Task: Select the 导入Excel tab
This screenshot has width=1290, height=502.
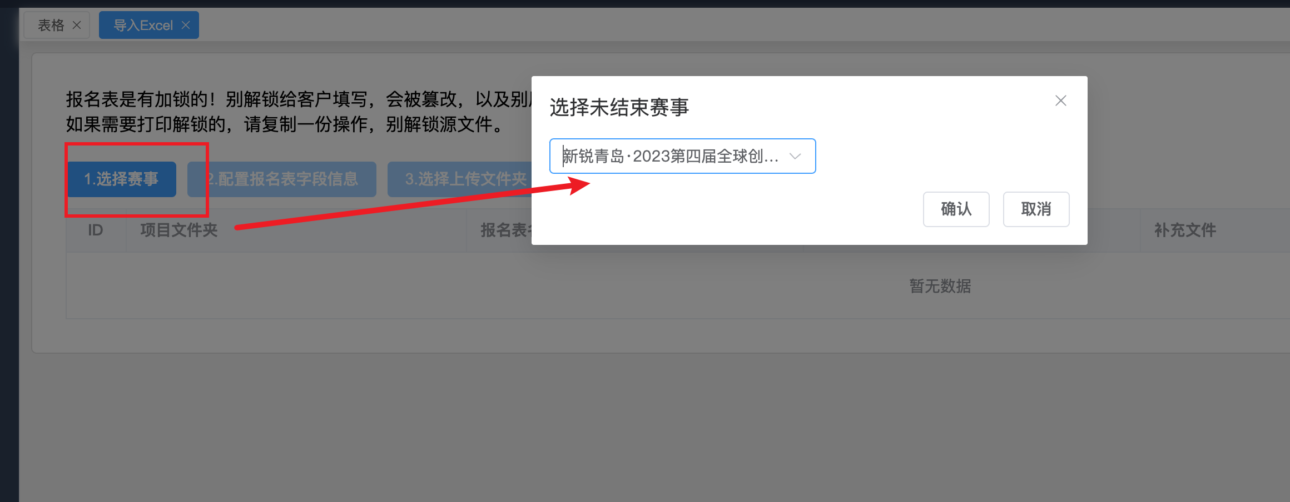Action: point(143,25)
